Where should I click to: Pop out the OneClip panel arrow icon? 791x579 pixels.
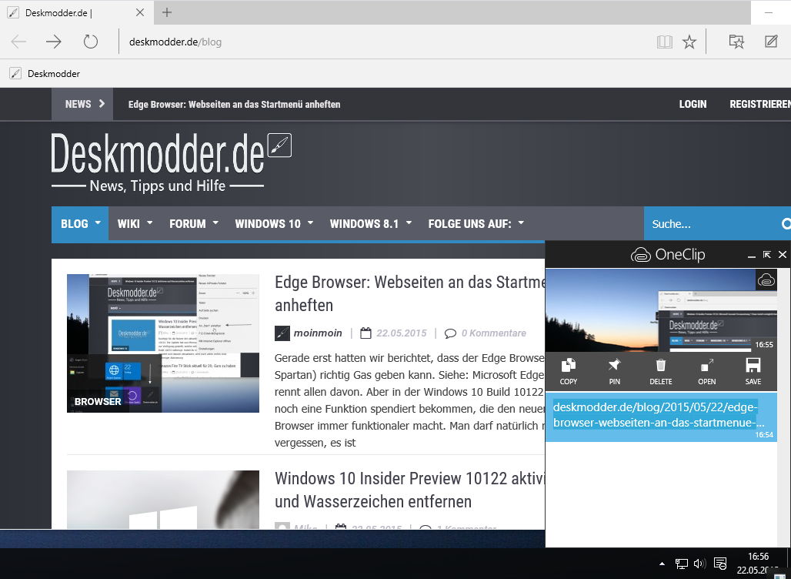(x=767, y=254)
